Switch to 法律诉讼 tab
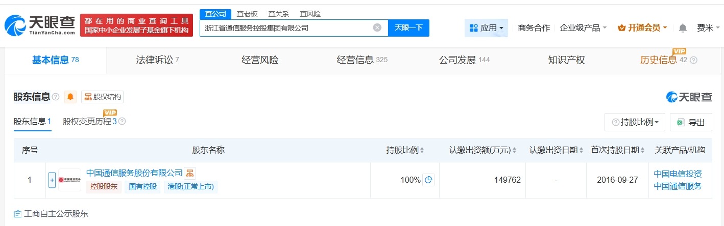This screenshot has height=226, width=724. point(157,60)
